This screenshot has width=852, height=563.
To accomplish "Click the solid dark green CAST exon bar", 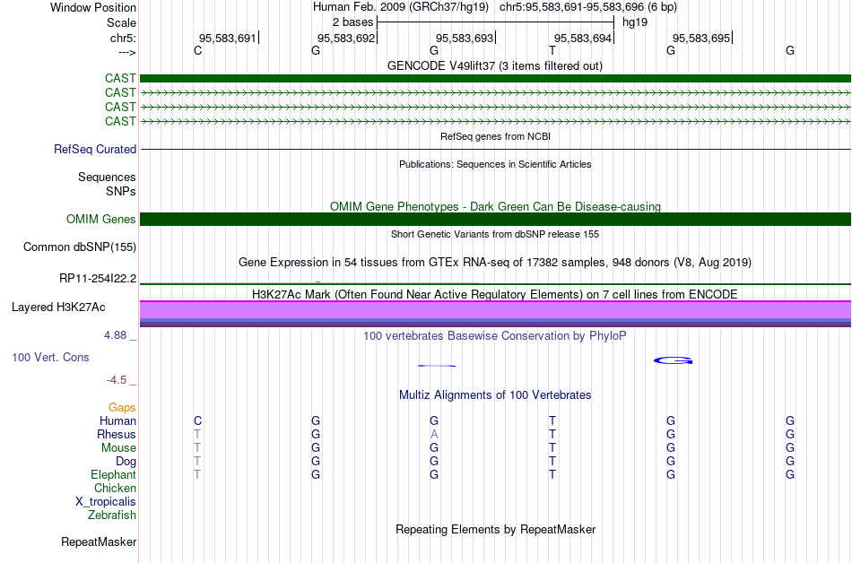I will (x=495, y=79).
